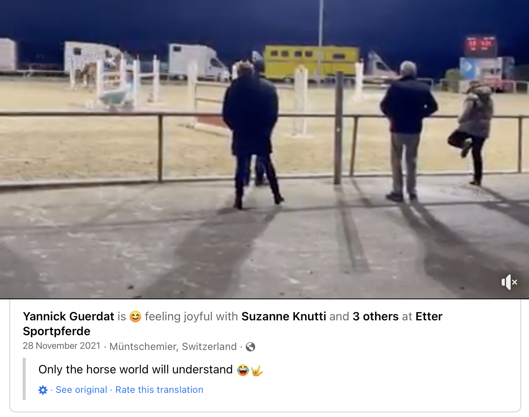Image resolution: width=529 pixels, height=417 pixels.
Task: Open translation settings with the gear icon
Action: coord(43,390)
